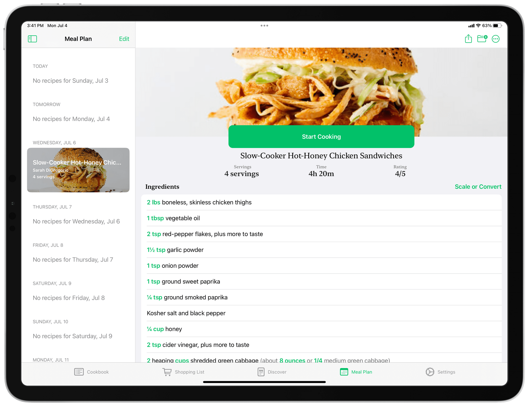Open the more options ellipsis menu
This screenshot has width=529, height=407.
(496, 38)
